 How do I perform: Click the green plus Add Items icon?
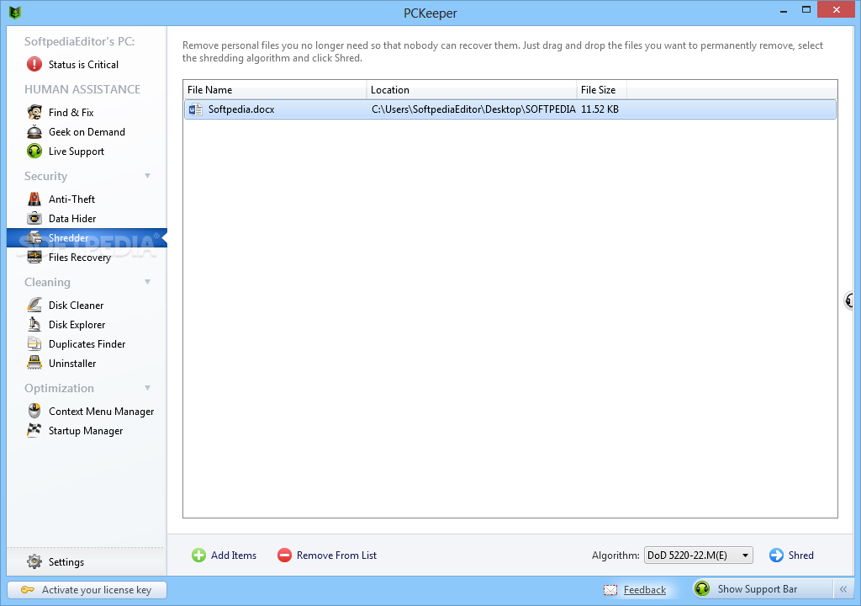[x=198, y=555]
